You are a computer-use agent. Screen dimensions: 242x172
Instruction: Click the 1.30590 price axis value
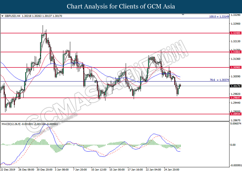pos(235,76)
